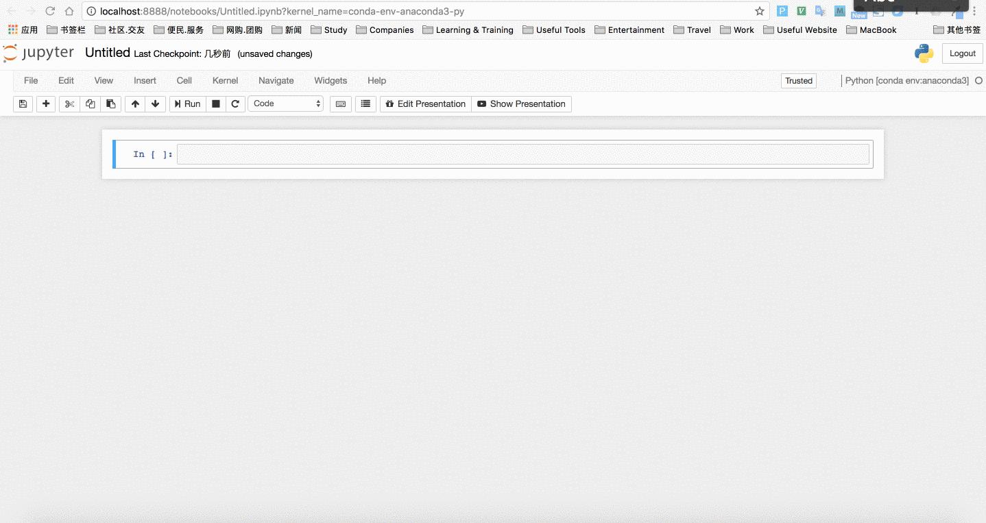The height and width of the screenshot is (523, 986).
Task: Open the Insert menu
Action: (x=145, y=80)
